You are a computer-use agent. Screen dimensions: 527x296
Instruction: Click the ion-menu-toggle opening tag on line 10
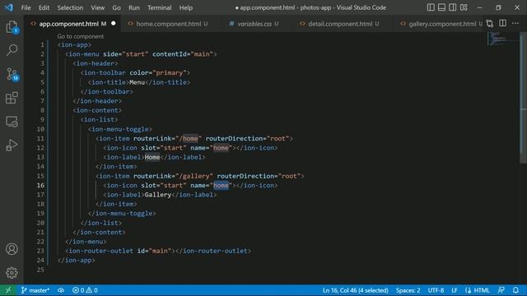pyautogui.click(x=119, y=129)
